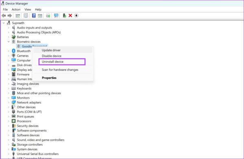The height and width of the screenshot is (159, 244).
Task: Expand the Keyboards category
Action: 9,89
